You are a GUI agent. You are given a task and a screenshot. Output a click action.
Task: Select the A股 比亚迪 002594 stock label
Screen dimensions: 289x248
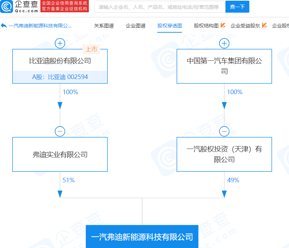pos(60,77)
